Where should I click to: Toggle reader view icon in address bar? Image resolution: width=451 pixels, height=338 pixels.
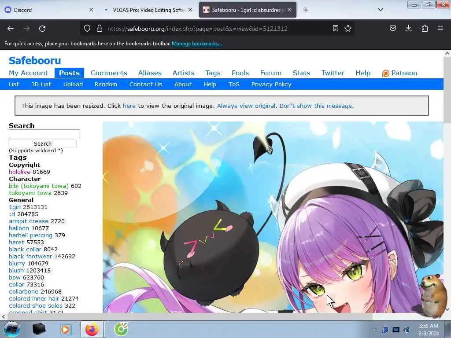coord(335,28)
